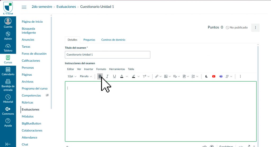This screenshot has width=271, height=147.
Task: Open the Párrafo block format dropdown
Action: click(86, 76)
